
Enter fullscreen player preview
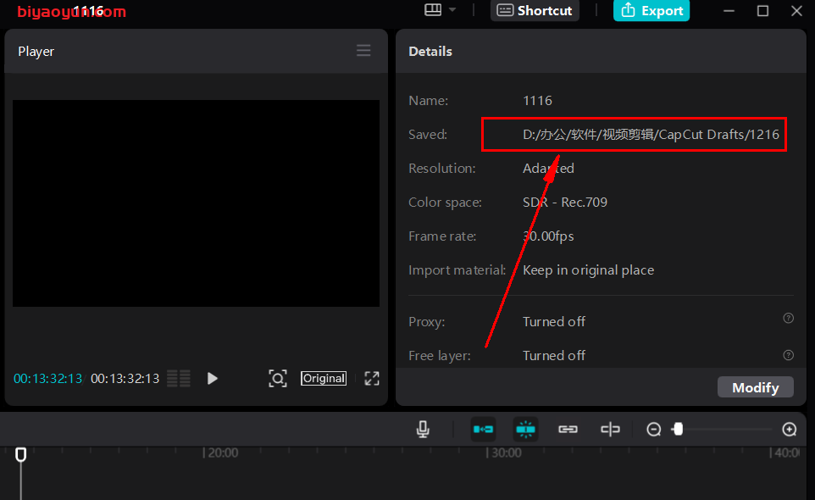click(x=372, y=379)
